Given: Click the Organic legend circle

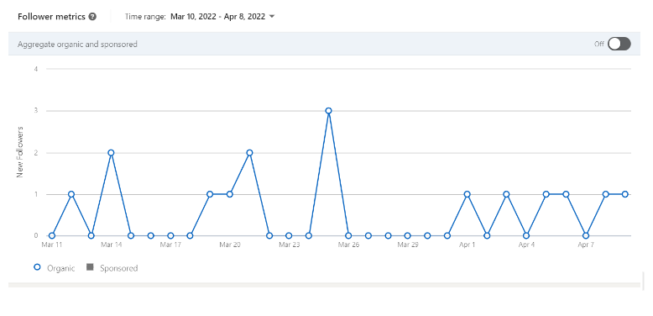Looking at the screenshot, I should pos(37,267).
